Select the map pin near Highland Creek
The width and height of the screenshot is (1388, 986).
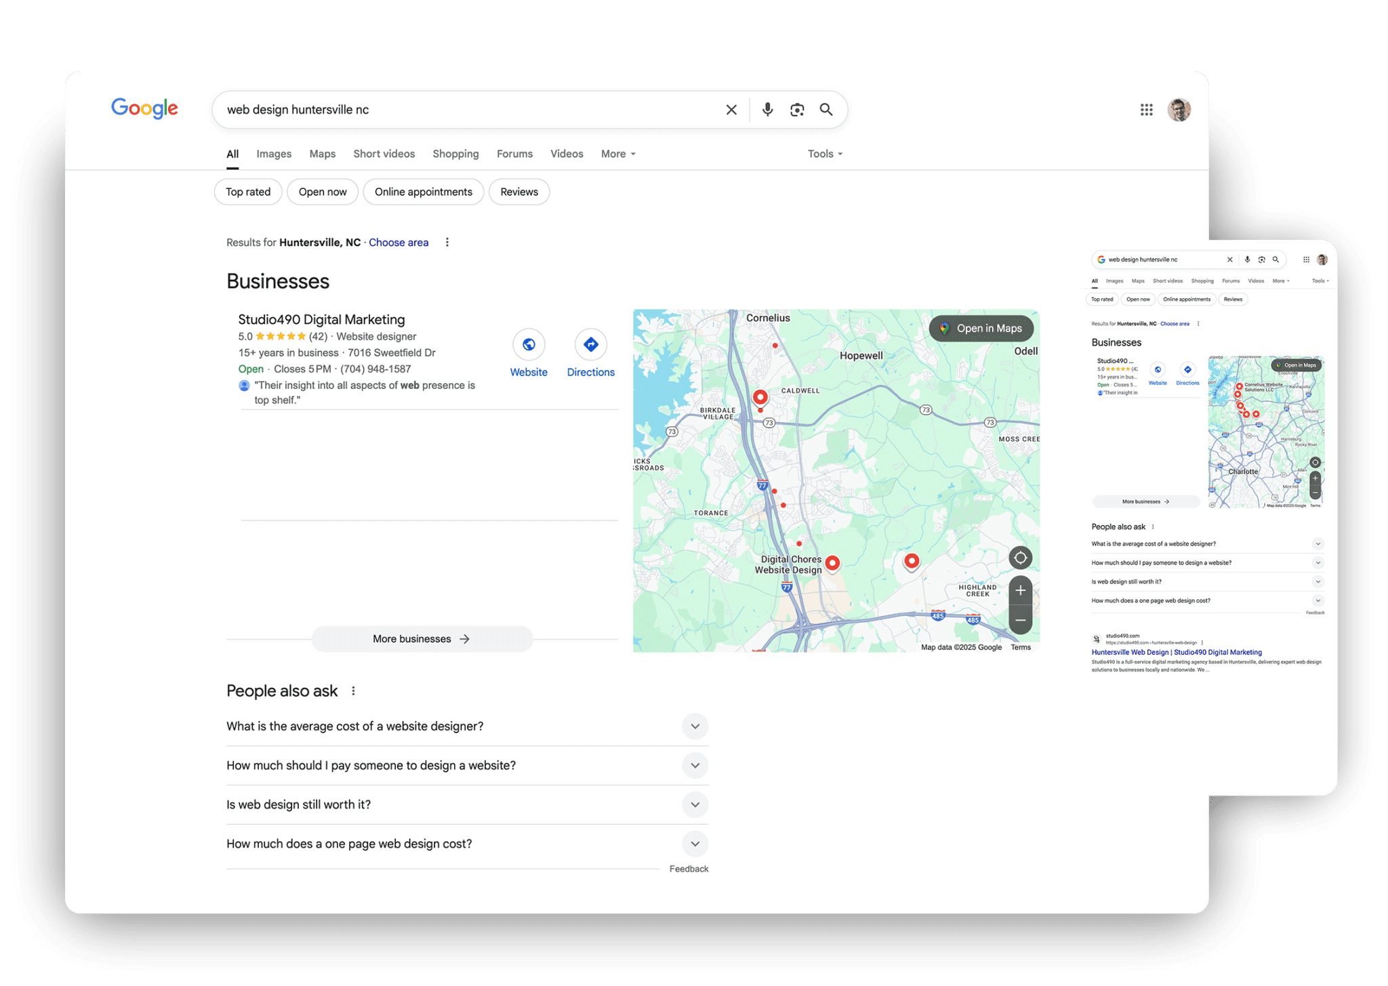(912, 561)
